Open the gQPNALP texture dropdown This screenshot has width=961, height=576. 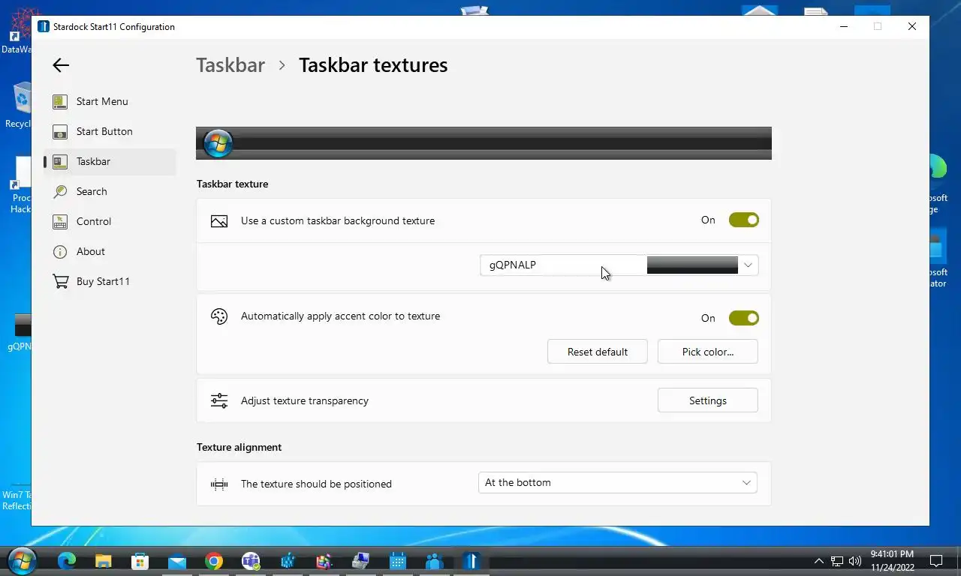point(619,265)
